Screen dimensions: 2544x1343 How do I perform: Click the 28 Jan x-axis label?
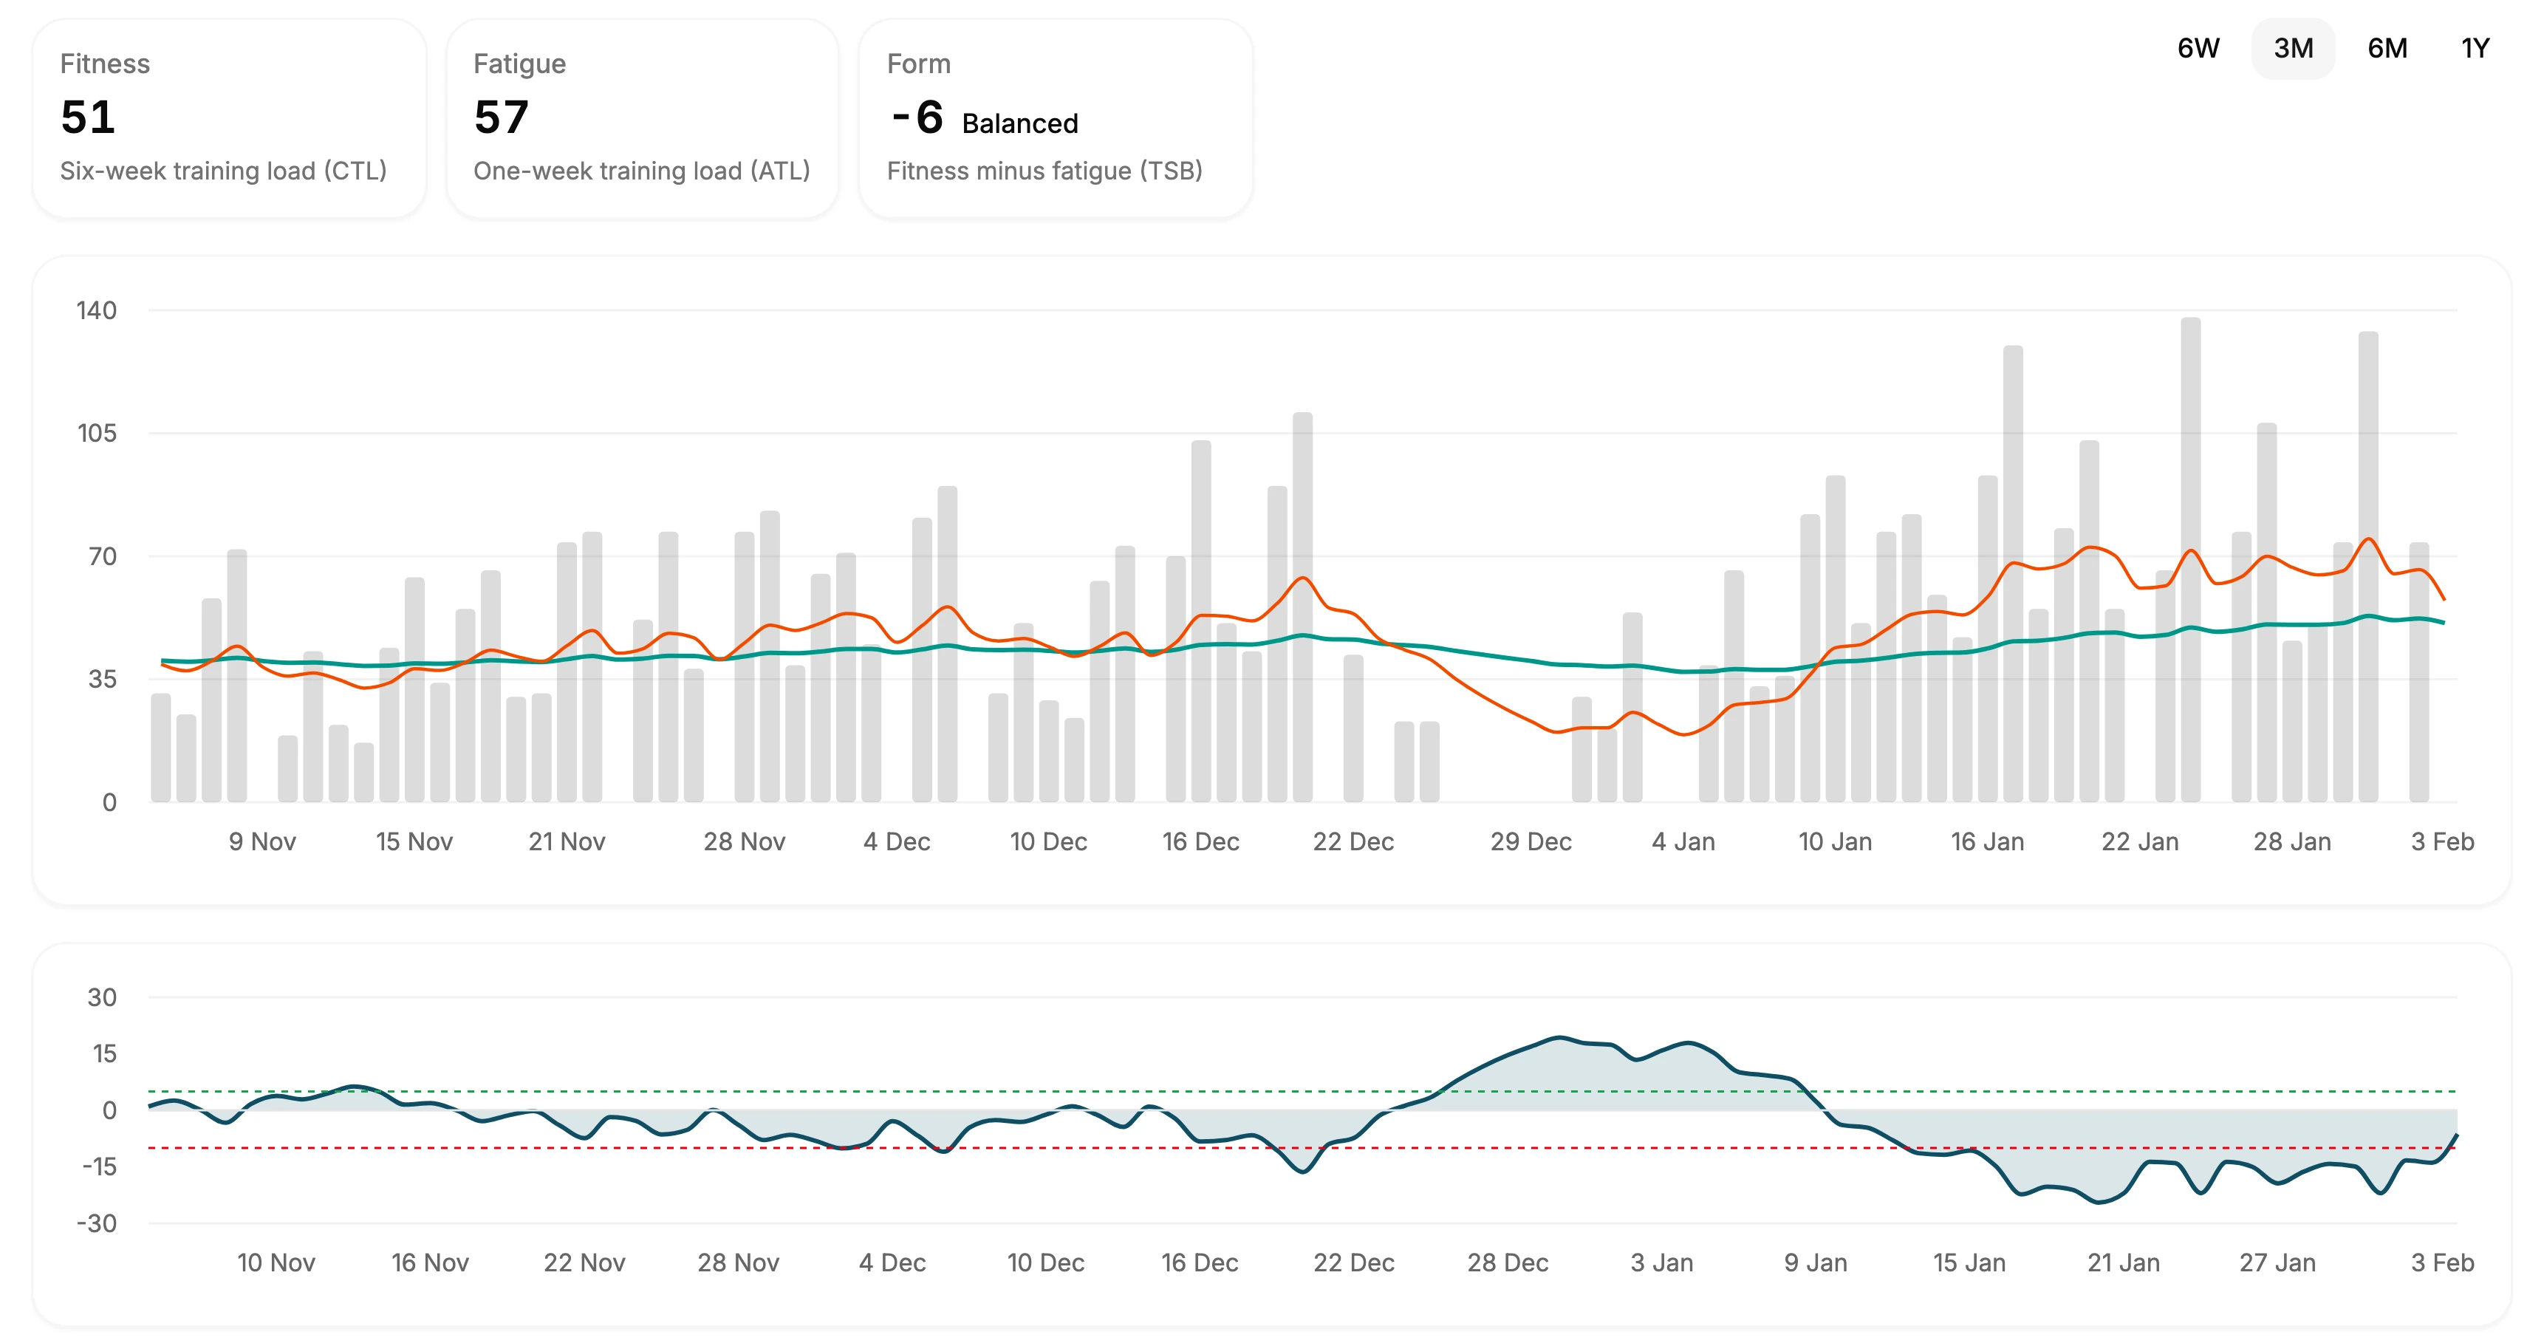[2292, 841]
